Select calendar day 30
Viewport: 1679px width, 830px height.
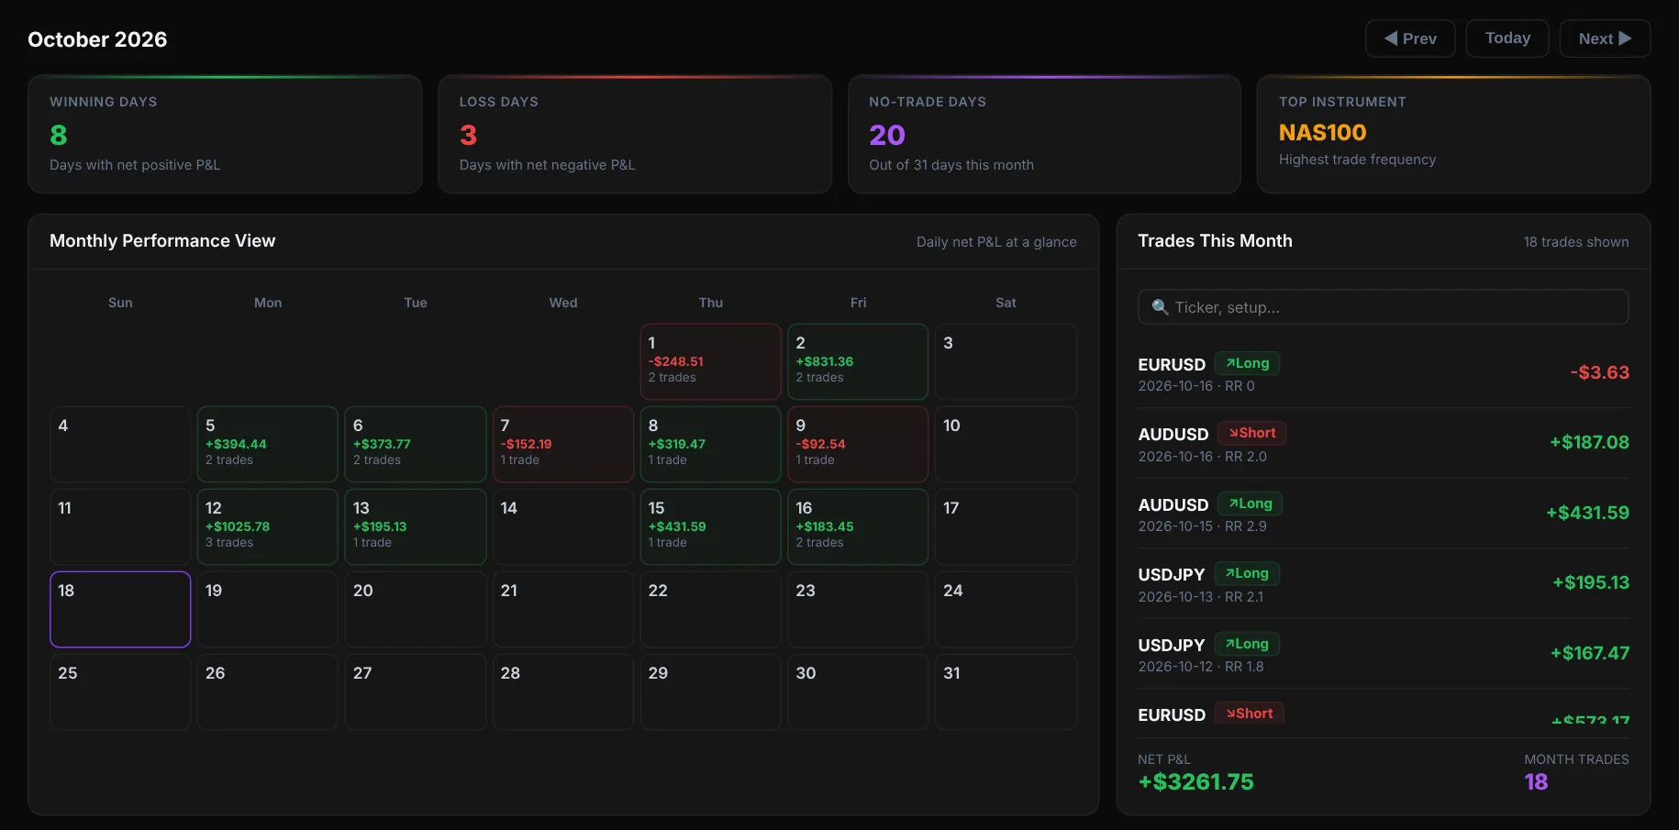(x=858, y=692)
